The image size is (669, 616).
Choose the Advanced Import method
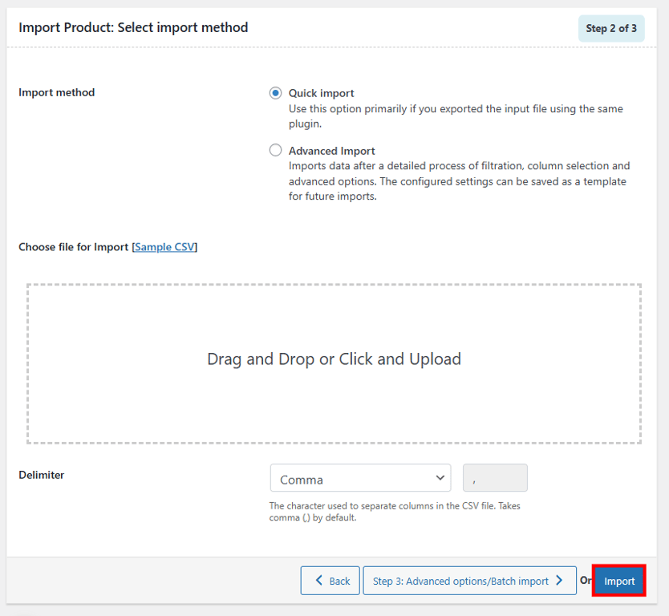click(275, 150)
